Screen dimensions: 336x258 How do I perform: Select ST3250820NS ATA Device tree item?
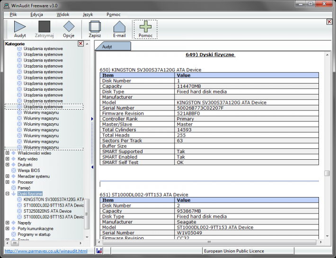tap(47, 211)
